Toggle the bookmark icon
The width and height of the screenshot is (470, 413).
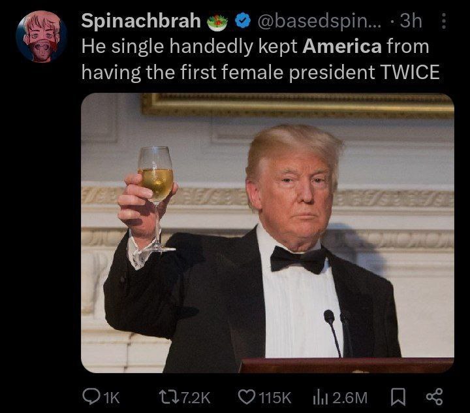coord(398,397)
